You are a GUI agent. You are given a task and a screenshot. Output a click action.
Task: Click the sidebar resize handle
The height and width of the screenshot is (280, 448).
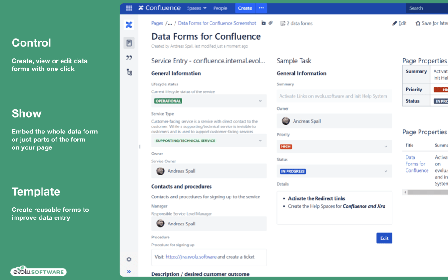pos(140,147)
